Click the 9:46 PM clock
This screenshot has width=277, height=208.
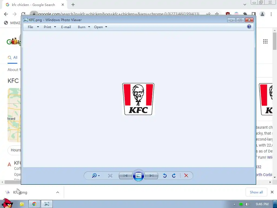262,204
